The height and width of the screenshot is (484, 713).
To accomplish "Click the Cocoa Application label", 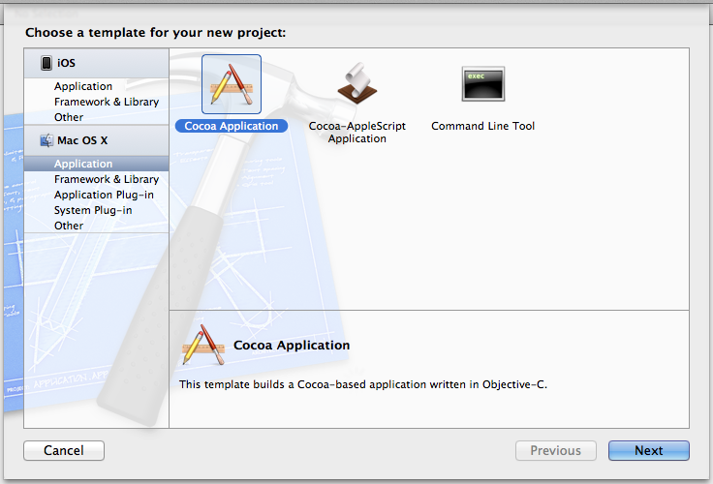I will pyautogui.click(x=232, y=126).
